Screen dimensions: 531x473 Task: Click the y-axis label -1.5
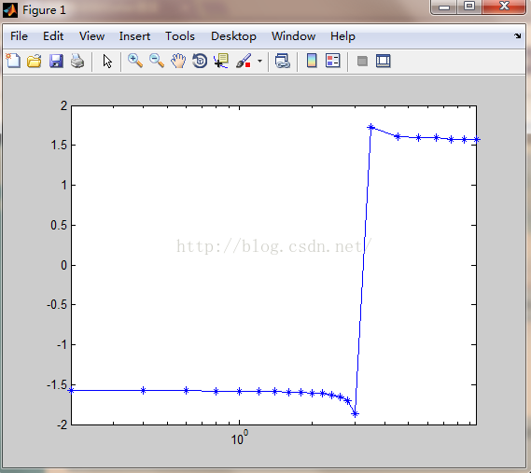point(57,385)
